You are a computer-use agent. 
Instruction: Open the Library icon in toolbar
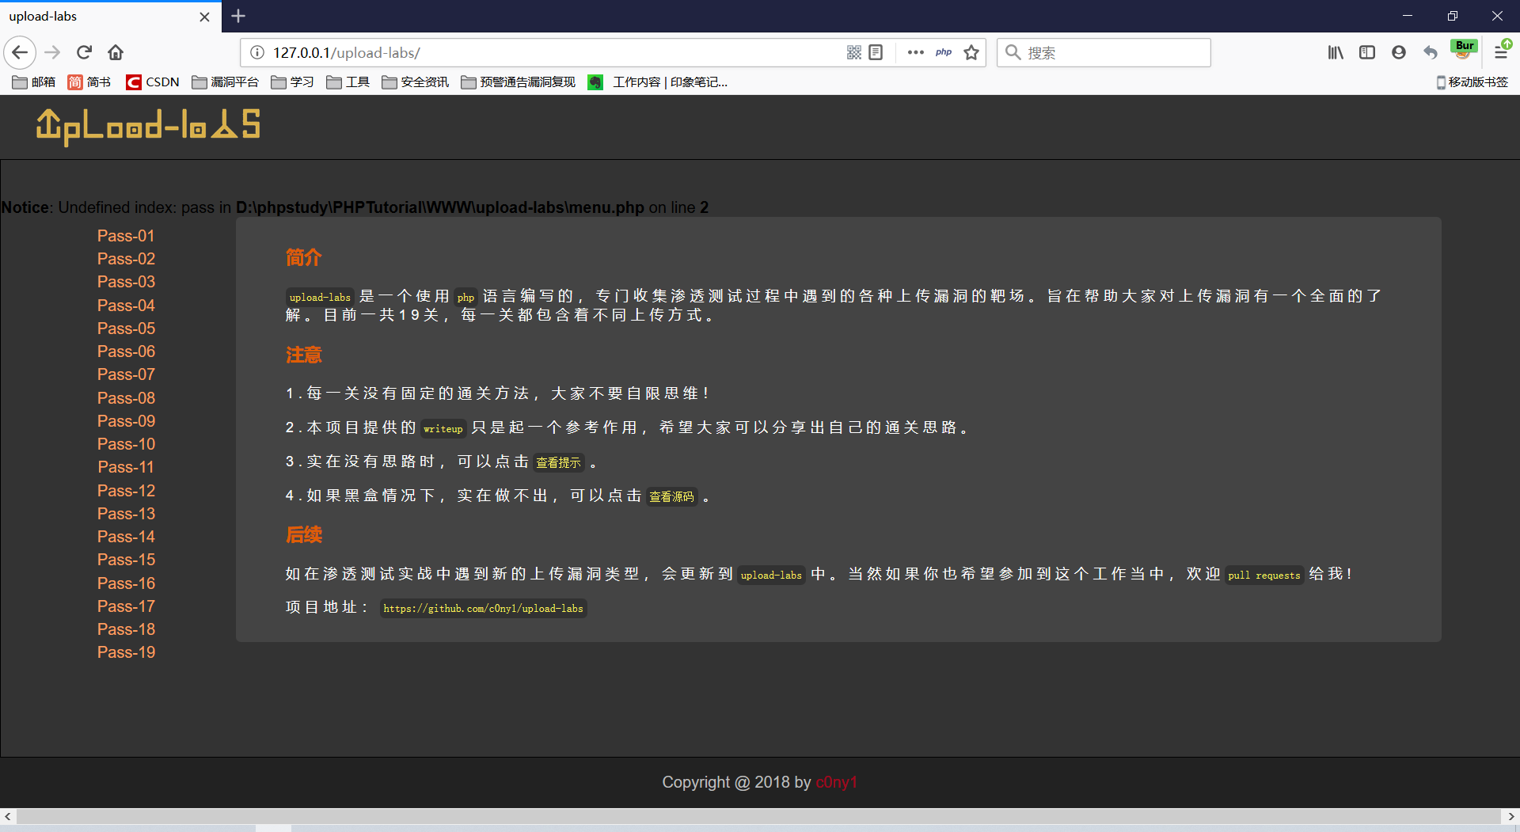point(1336,53)
